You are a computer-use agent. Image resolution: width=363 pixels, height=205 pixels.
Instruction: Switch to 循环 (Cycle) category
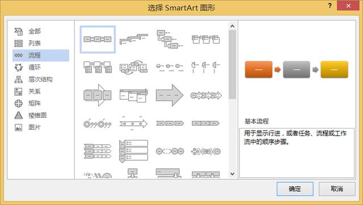(41, 67)
